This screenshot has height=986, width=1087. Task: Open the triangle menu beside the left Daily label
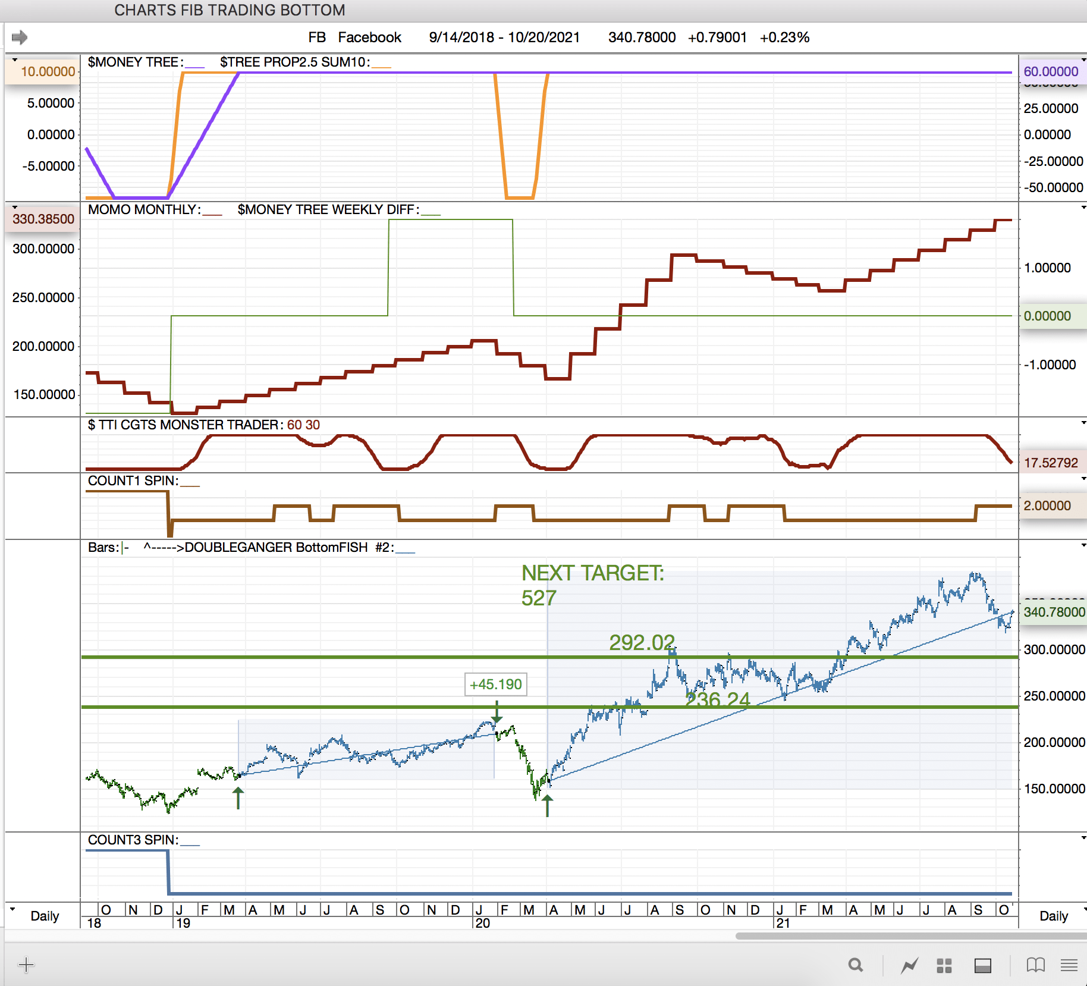tap(12, 909)
